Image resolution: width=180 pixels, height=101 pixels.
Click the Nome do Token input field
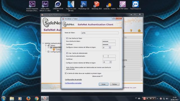point(100,33)
